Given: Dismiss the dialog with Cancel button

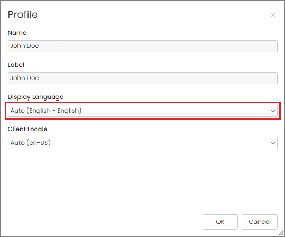Looking at the screenshot, I should [260, 222].
